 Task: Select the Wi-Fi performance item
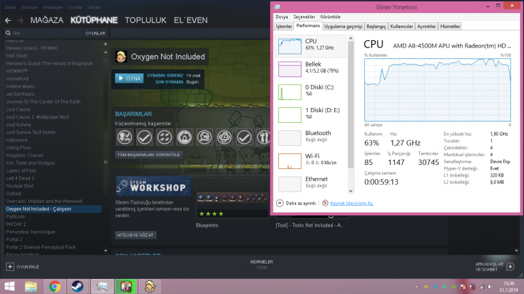click(311, 161)
